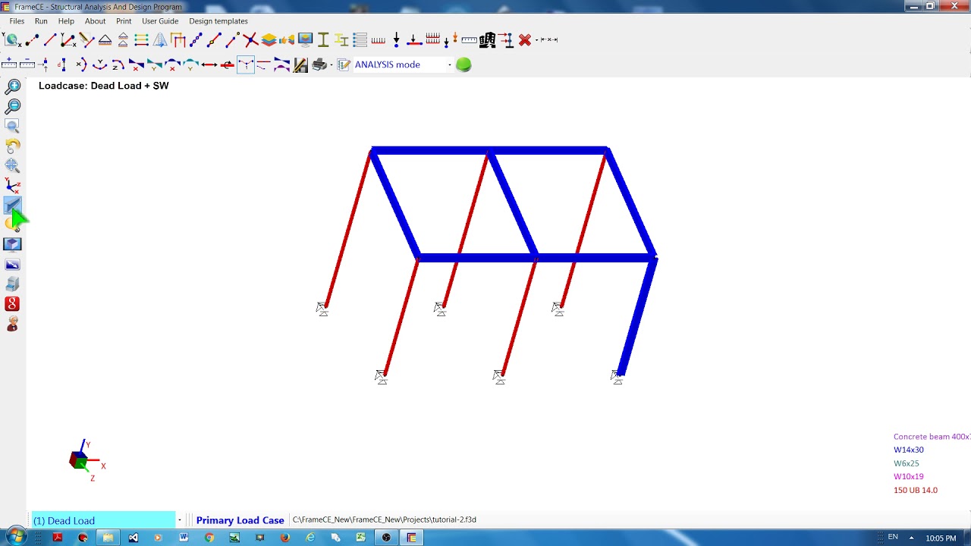Open Firefox from the taskbar

pos(285,538)
